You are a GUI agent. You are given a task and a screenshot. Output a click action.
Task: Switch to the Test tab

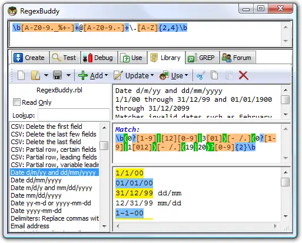coord(65,58)
